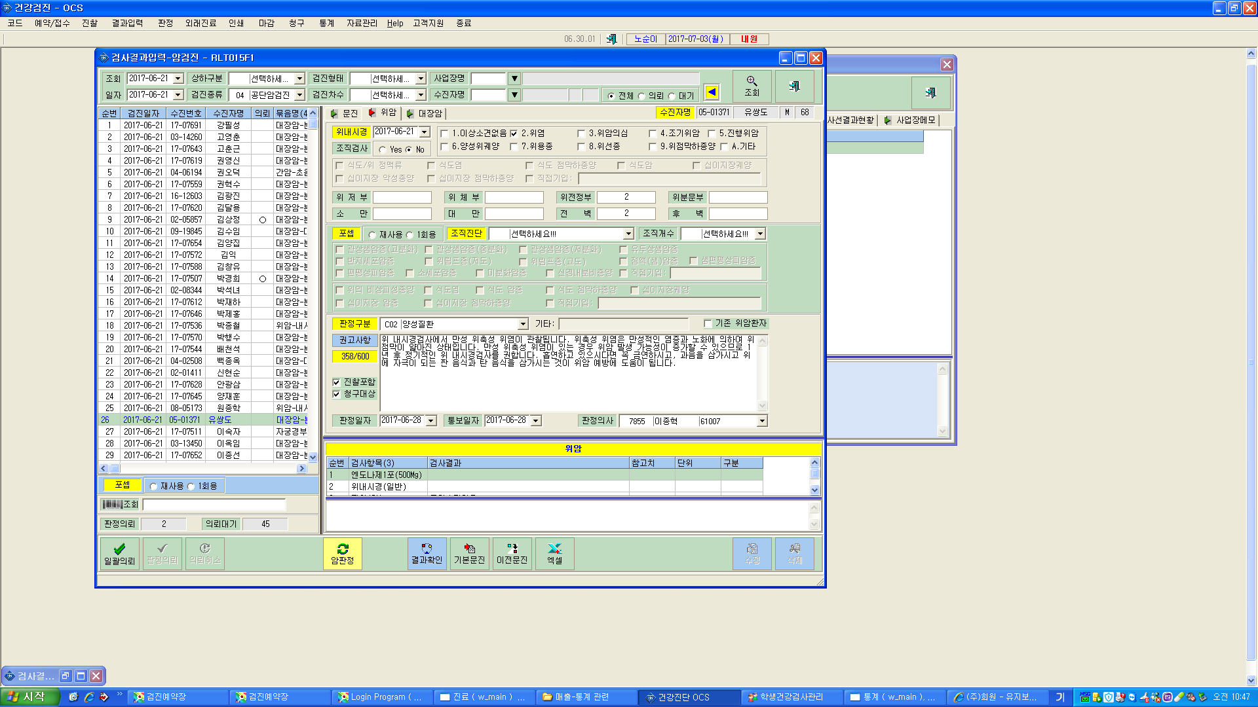Viewport: 1258px width, 707px height.
Task: Open the 결과확인 icon button
Action: pos(427,554)
